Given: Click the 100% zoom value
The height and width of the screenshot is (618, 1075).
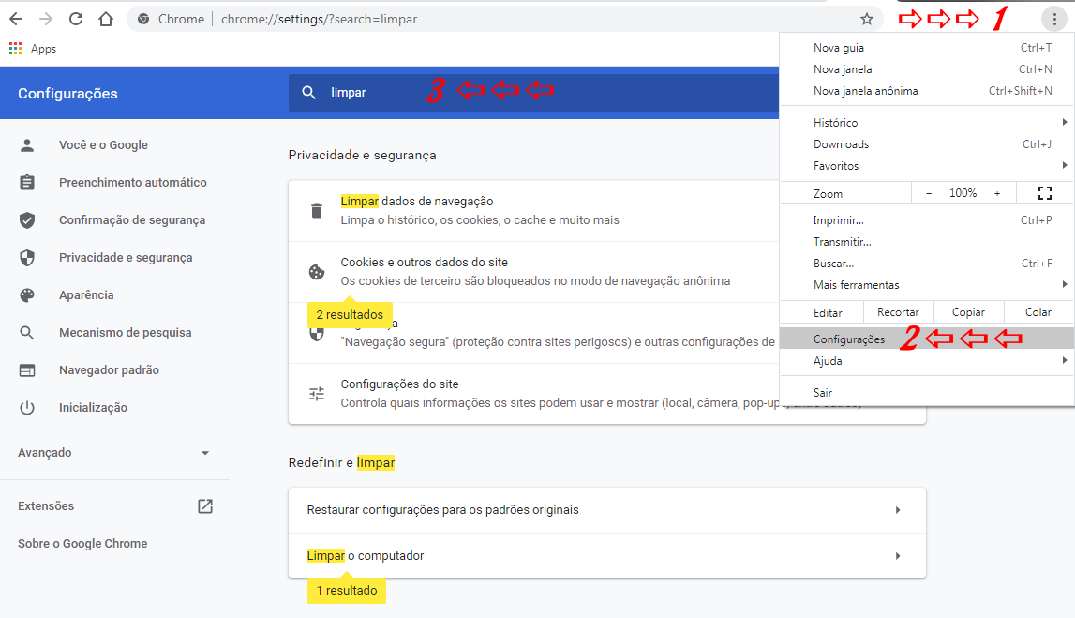Looking at the screenshot, I should coord(963,193).
